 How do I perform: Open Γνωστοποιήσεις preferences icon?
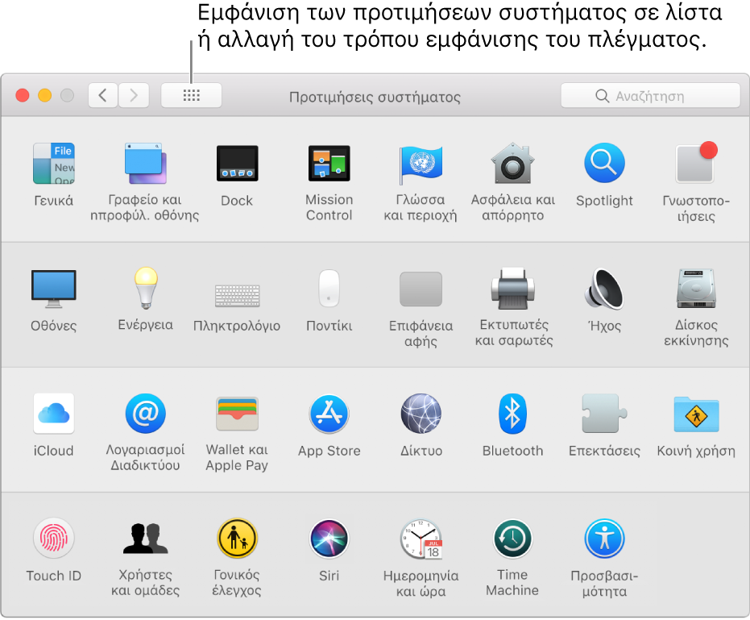696,163
